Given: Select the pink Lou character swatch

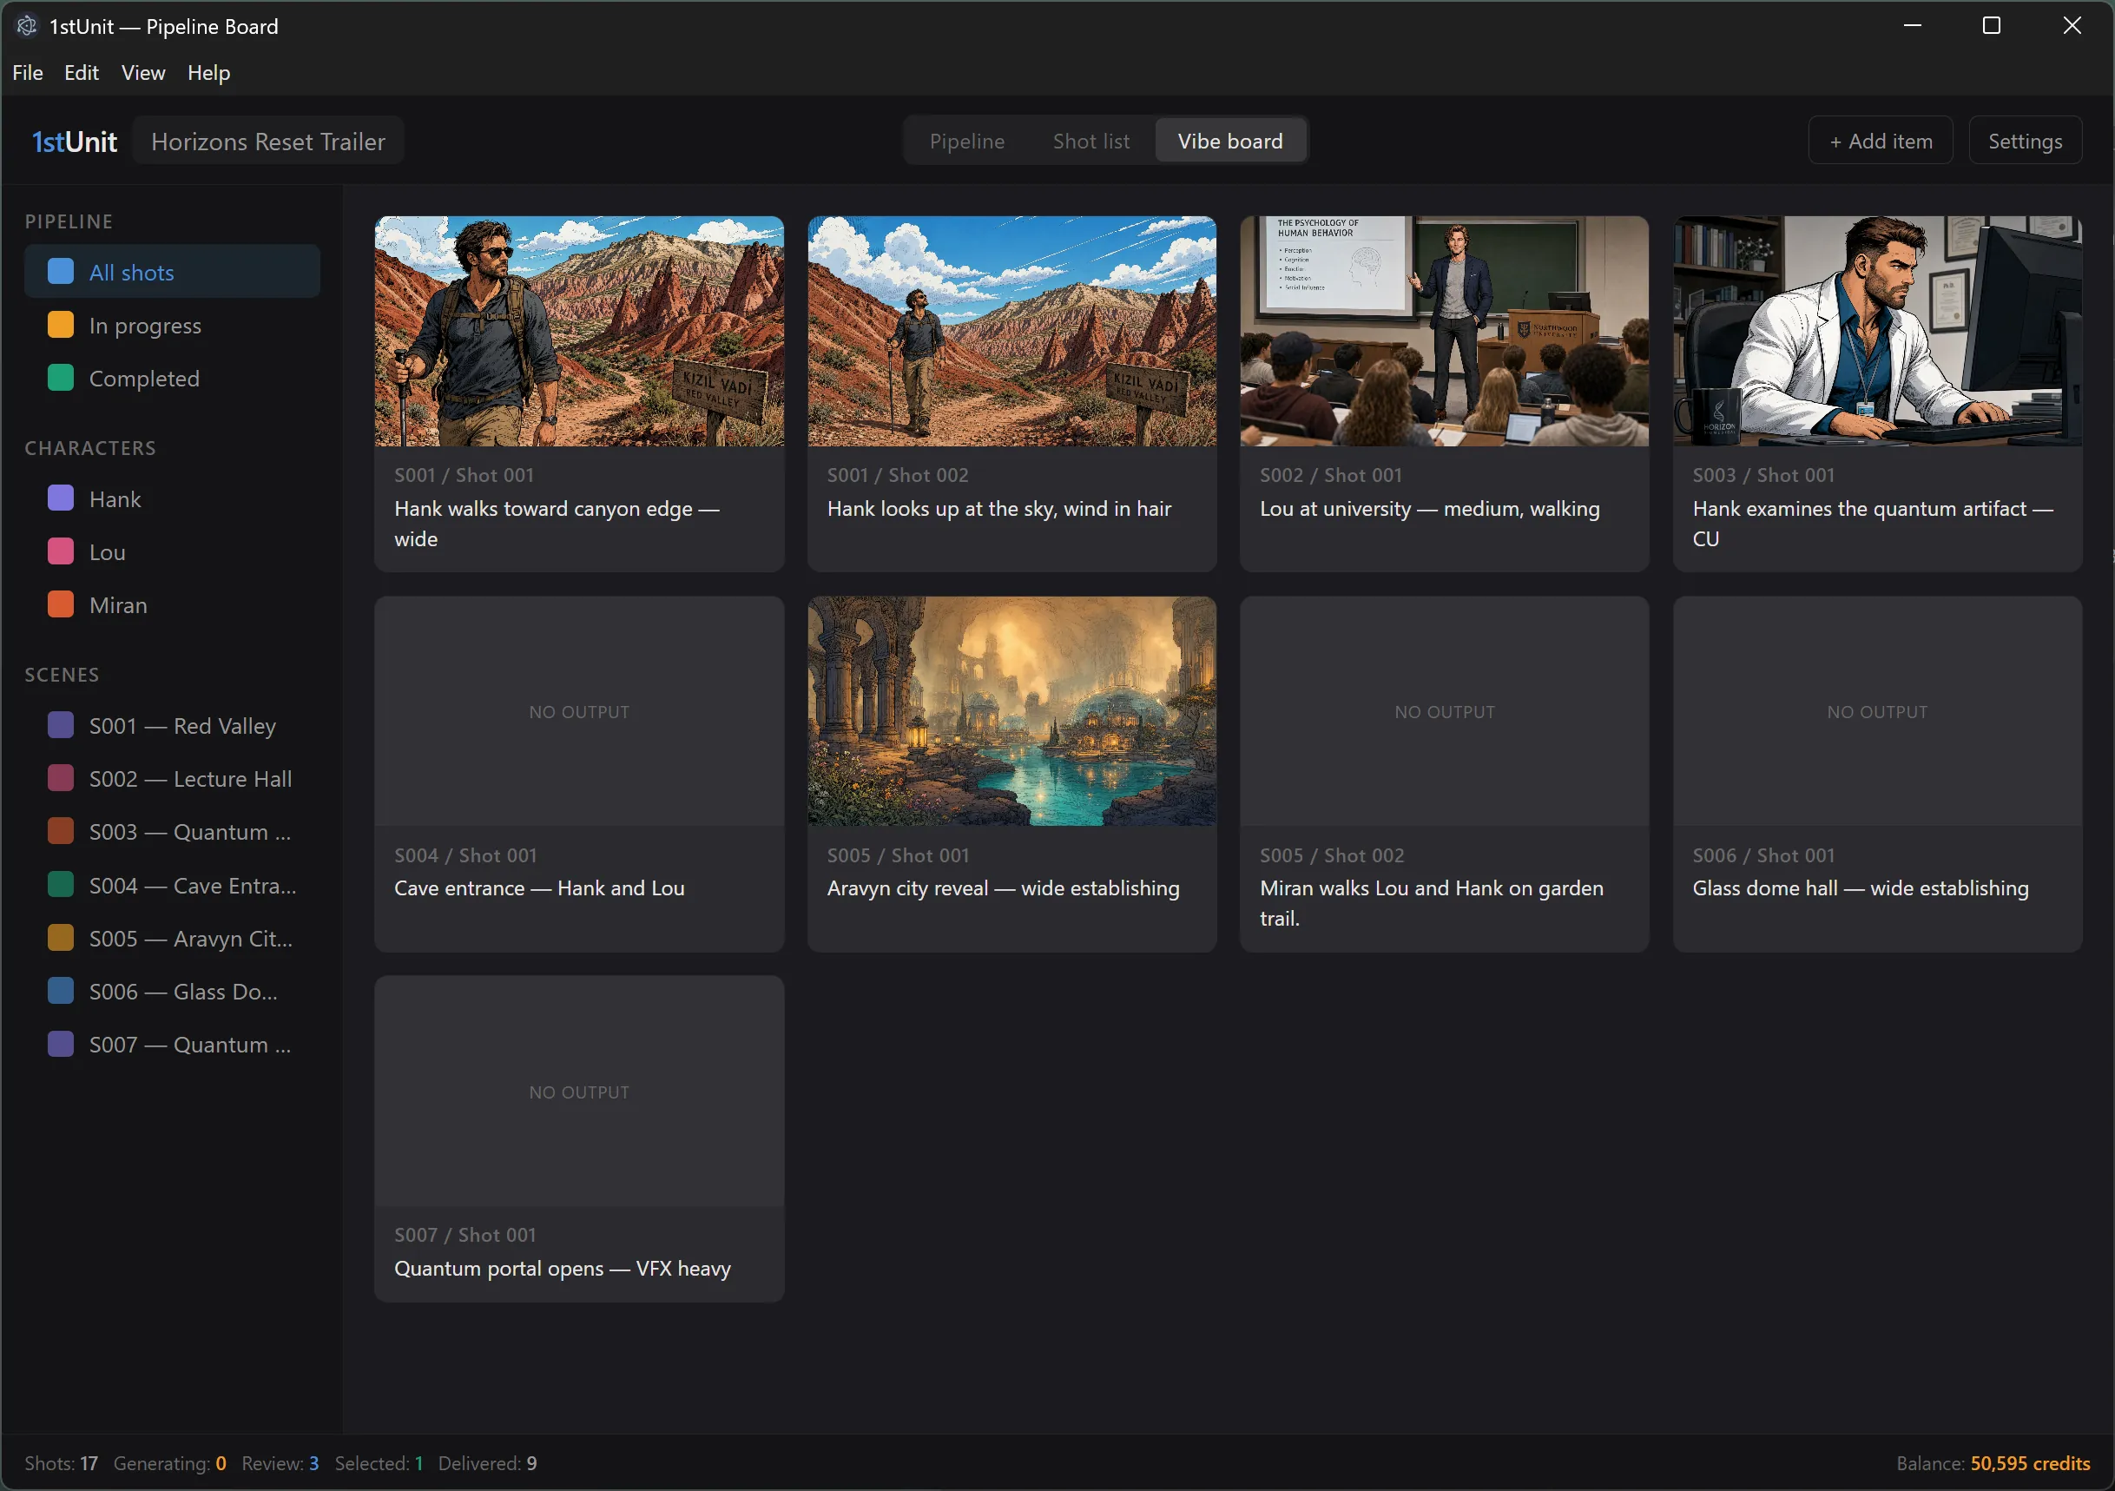Looking at the screenshot, I should click(x=61, y=552).
